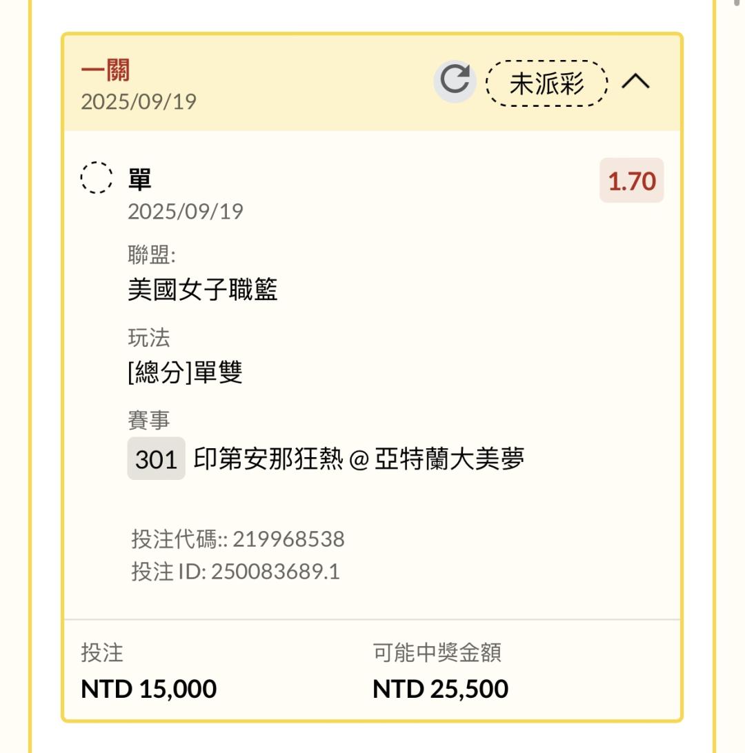Click the refresh icon in the header
745x753 pixels.
click(x=455, y=81)
